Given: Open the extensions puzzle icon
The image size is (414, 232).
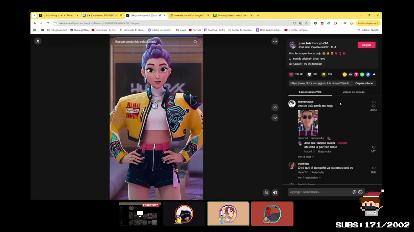Looking at the screenshot, I should (335, 23).
